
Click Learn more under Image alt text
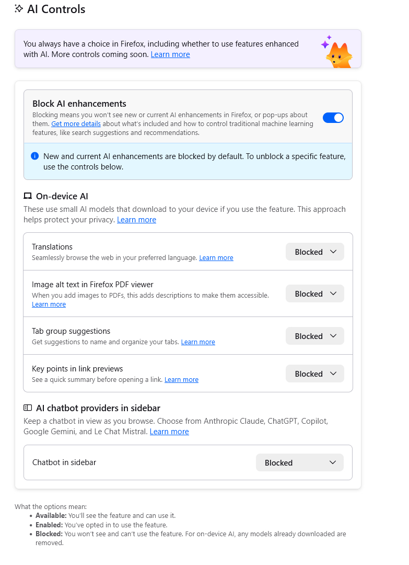click(x=49, y=304)
